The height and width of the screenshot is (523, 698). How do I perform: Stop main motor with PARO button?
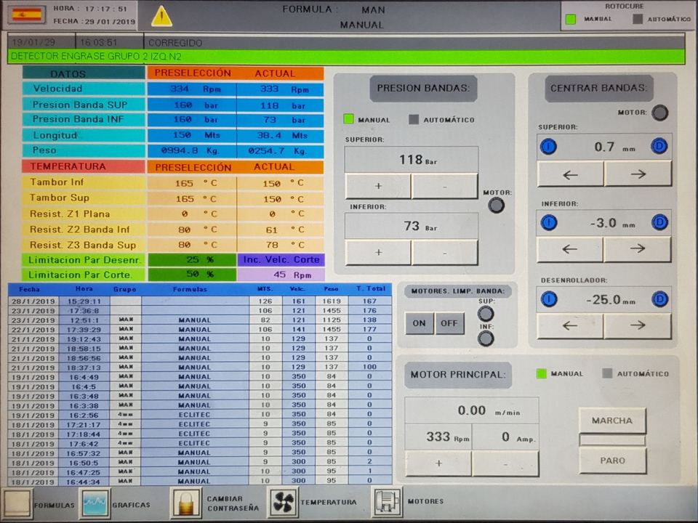click(612, 461)
